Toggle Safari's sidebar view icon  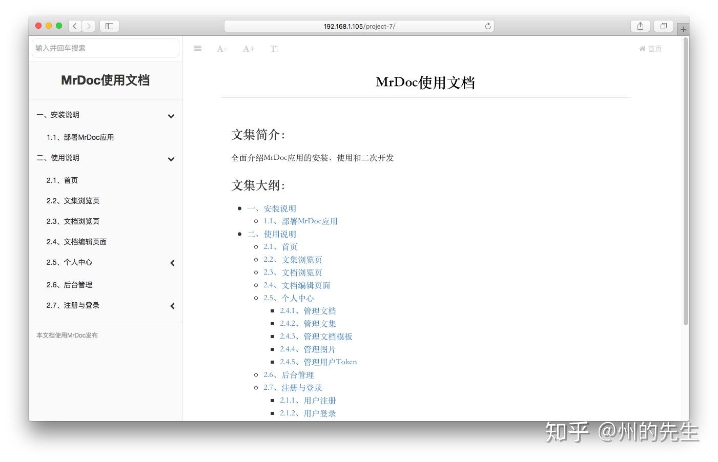pyautogui.click(x=109, y=26)
